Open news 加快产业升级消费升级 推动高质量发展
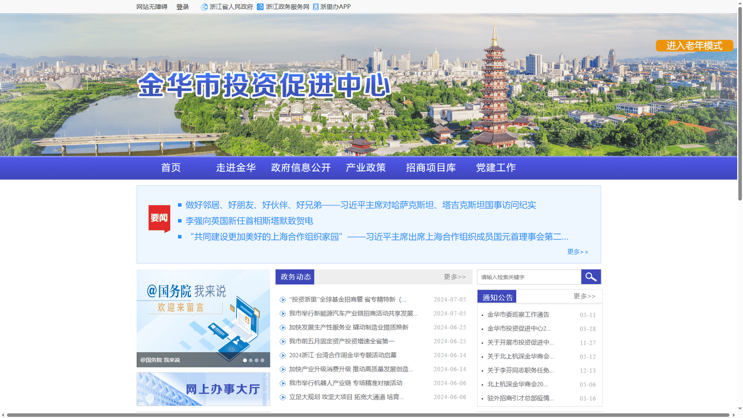Screen dimensions: 743x418 pos(351,369)
